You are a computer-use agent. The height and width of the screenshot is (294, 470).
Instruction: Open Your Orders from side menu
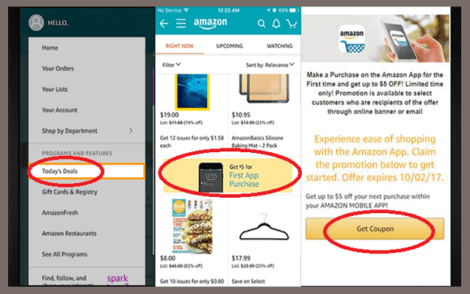(58, 68)
